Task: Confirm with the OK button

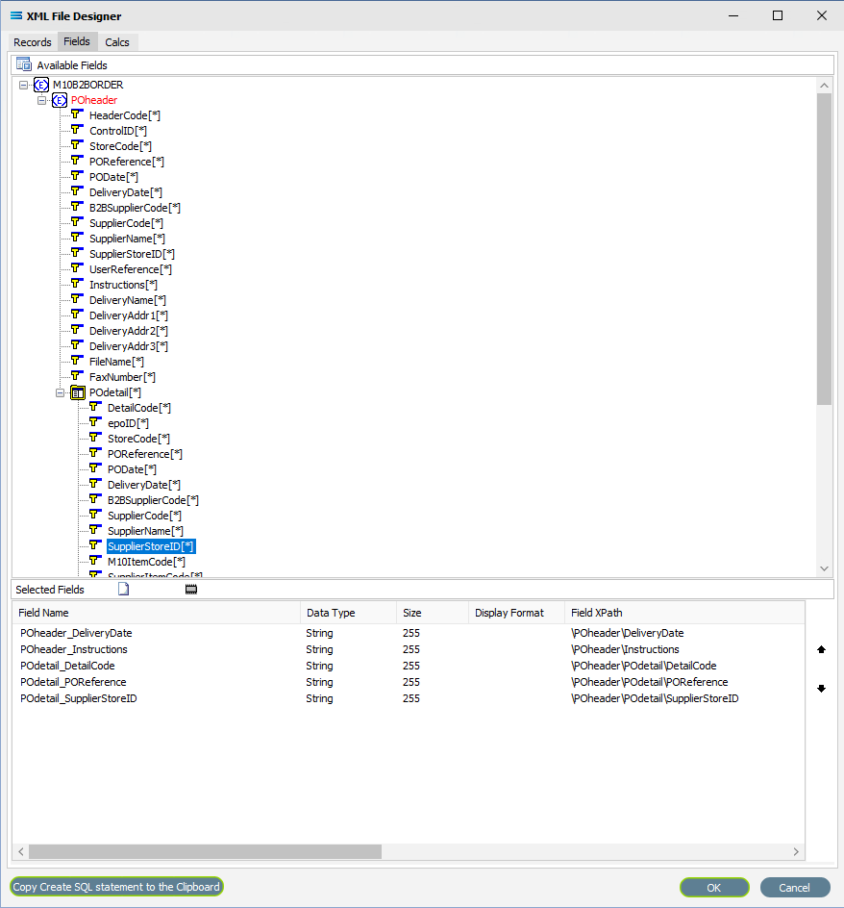Action: point(714,887)
